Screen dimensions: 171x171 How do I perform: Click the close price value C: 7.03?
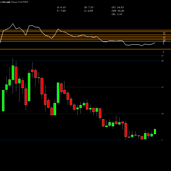tap(61, 11)
